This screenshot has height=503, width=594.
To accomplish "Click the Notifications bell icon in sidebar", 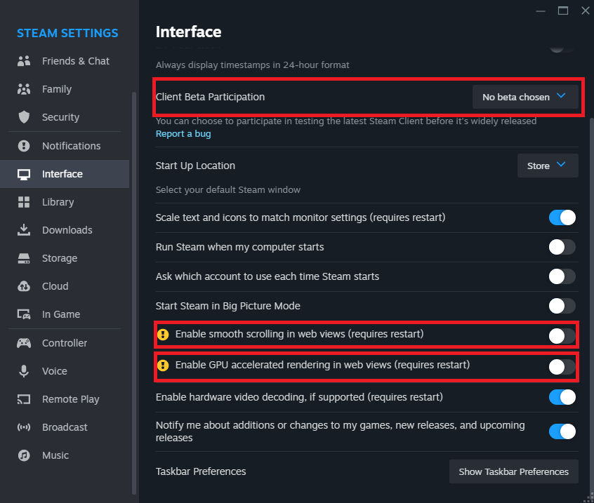I will (x=24, y=146).
